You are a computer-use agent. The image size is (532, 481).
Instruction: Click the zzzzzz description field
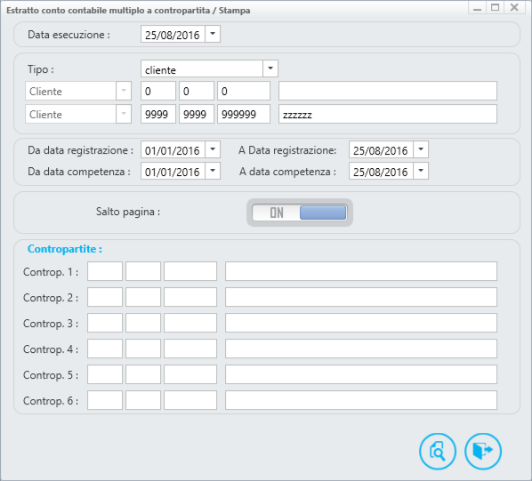[x=388, y=114]
